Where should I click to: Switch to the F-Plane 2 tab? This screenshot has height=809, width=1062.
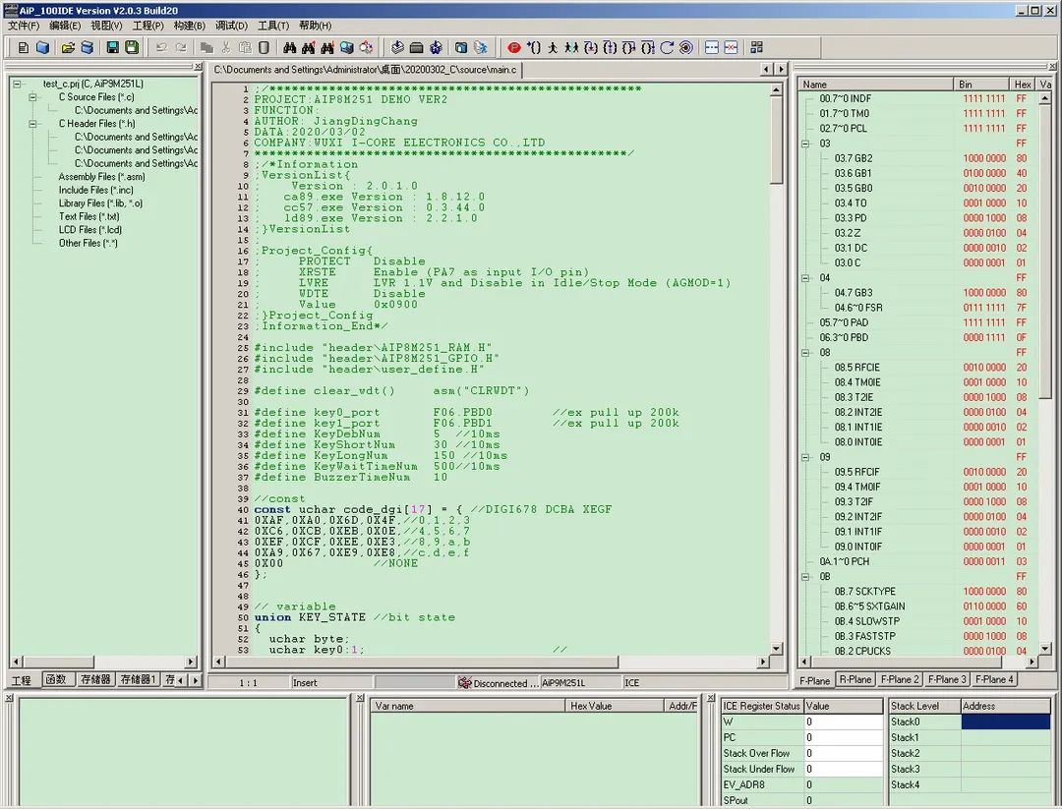[x=900, y=679]
